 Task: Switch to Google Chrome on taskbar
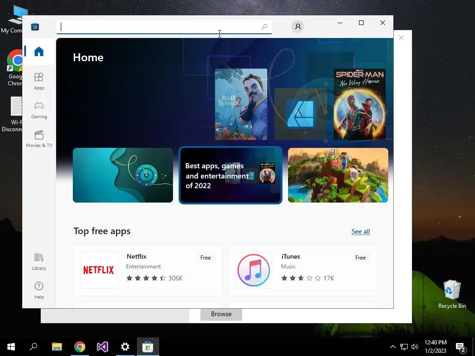click(80, 347)
